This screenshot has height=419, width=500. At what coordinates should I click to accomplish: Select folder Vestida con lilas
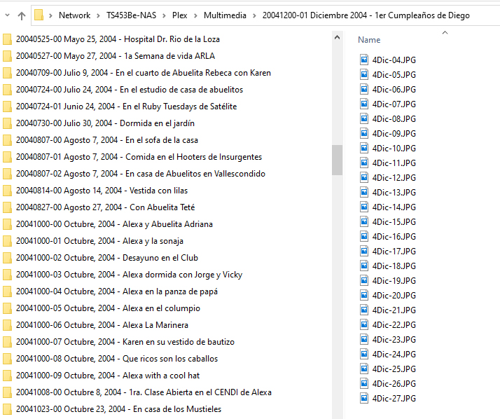(x=102, y=191)
